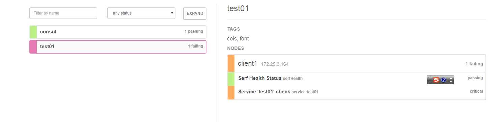Screen dimensions: 503x122
Task: Select the test01 service row
Action: pyautogui.click(x=118, y=47)
